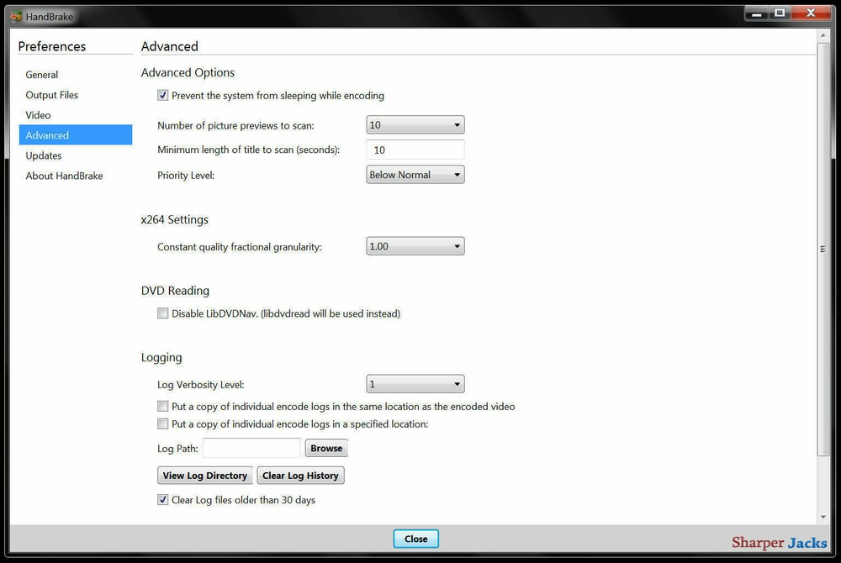
Task: Switch to the General preferences section
Action: pyautogui.click(x=41, y=74)
